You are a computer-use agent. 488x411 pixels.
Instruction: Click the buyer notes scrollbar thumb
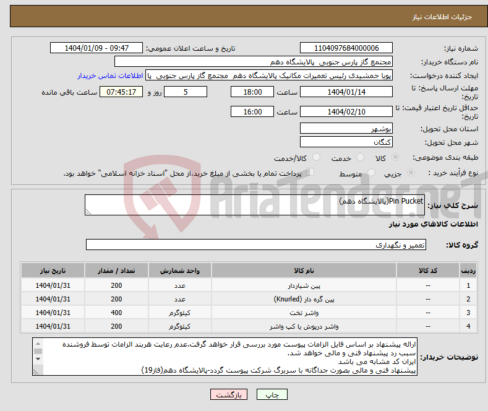[x=38, y=351]
